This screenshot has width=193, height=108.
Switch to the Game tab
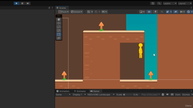[x=95, y=91]
